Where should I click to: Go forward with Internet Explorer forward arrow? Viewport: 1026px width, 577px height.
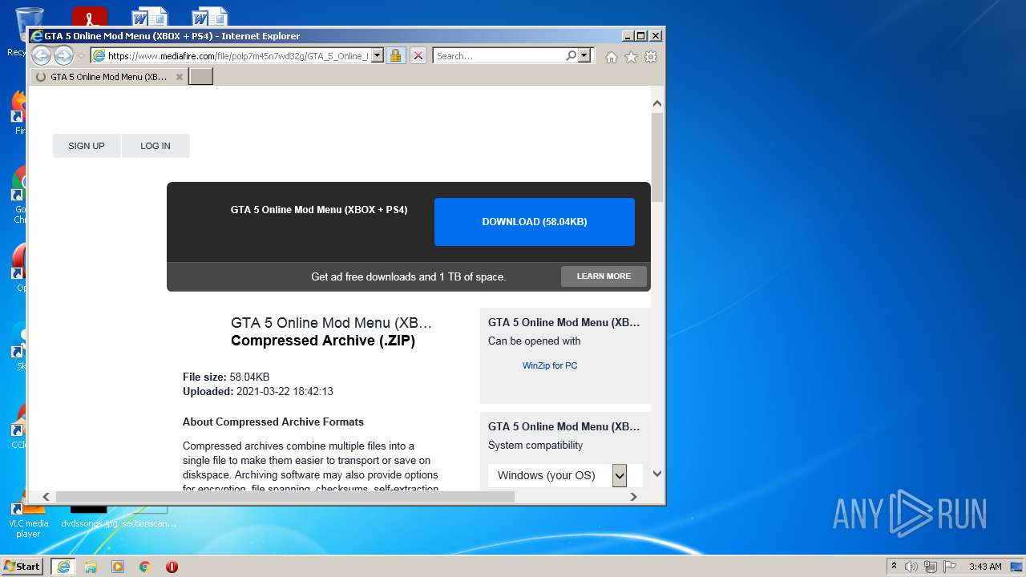pos(63,55)
